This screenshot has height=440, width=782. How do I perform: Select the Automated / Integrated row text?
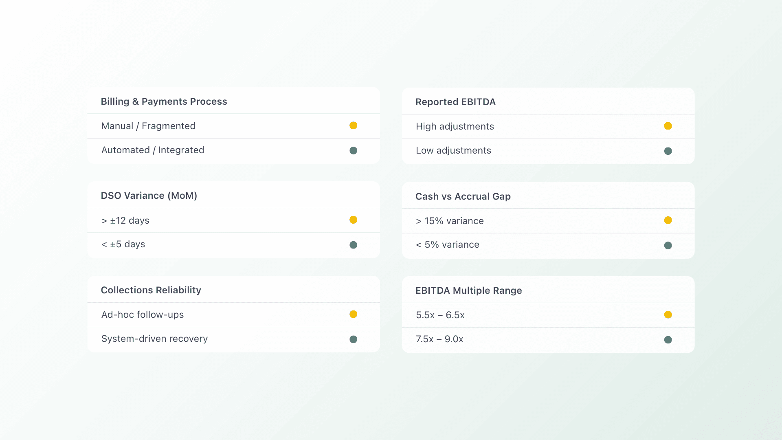point(152,150)
